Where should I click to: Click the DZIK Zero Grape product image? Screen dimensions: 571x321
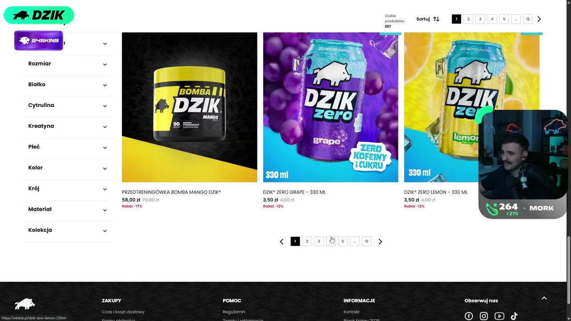(x=331, y=107)
